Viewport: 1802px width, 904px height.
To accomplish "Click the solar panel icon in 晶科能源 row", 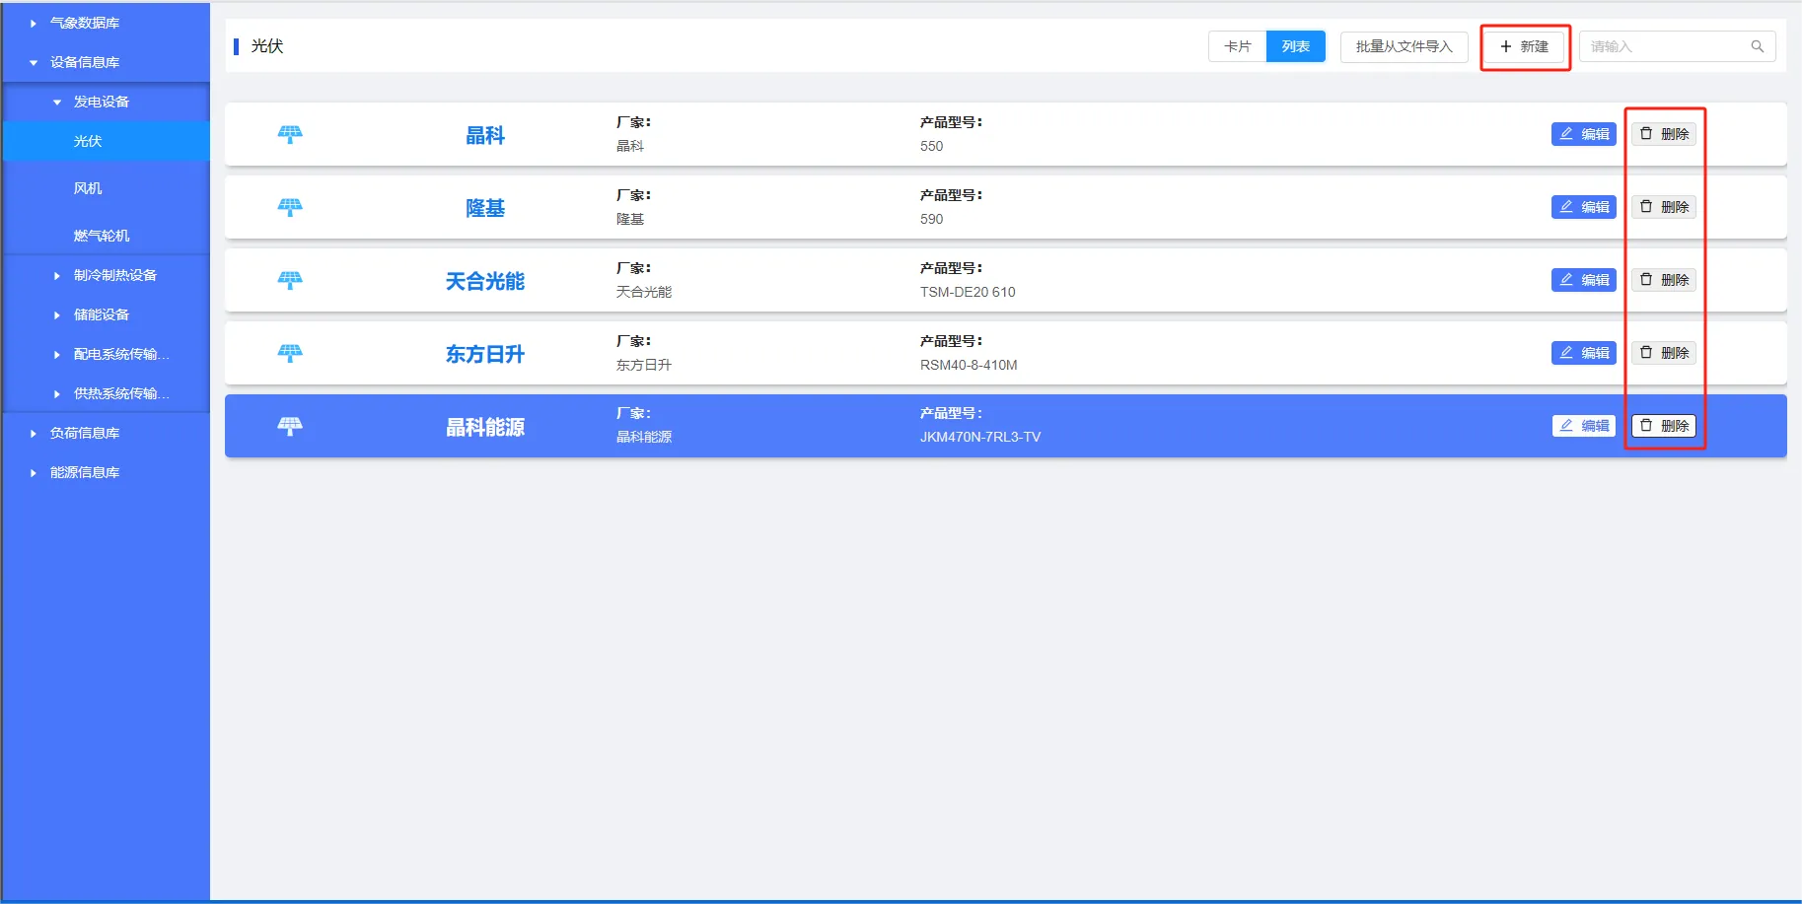I will click(290, 426).
